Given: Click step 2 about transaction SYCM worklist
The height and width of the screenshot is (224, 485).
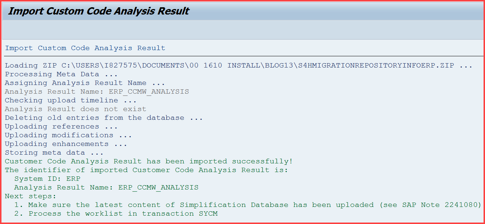Looking at the screenshot, I should [116, 213].
